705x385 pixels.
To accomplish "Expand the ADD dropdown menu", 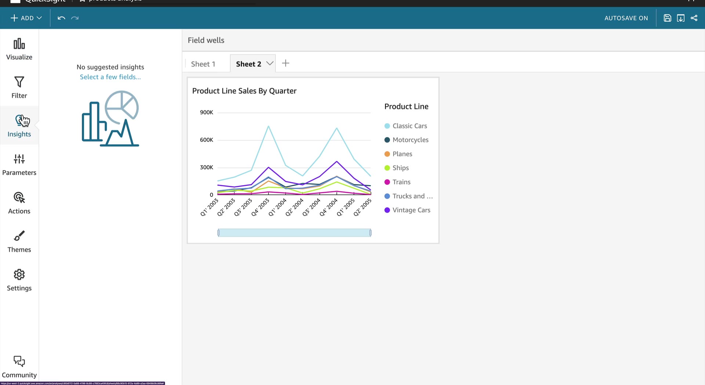I will [x=26, y=18].
